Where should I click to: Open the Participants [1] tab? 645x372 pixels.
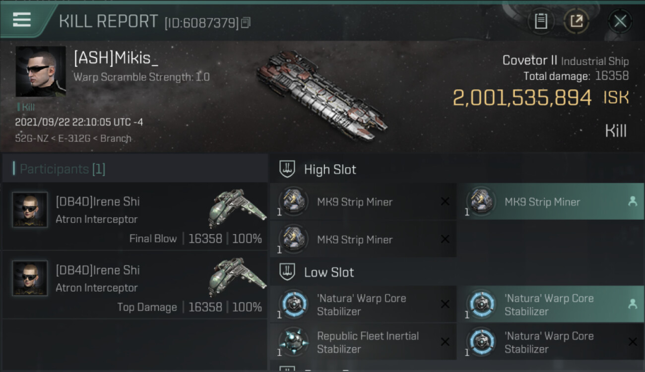click(x=63, y=169)
